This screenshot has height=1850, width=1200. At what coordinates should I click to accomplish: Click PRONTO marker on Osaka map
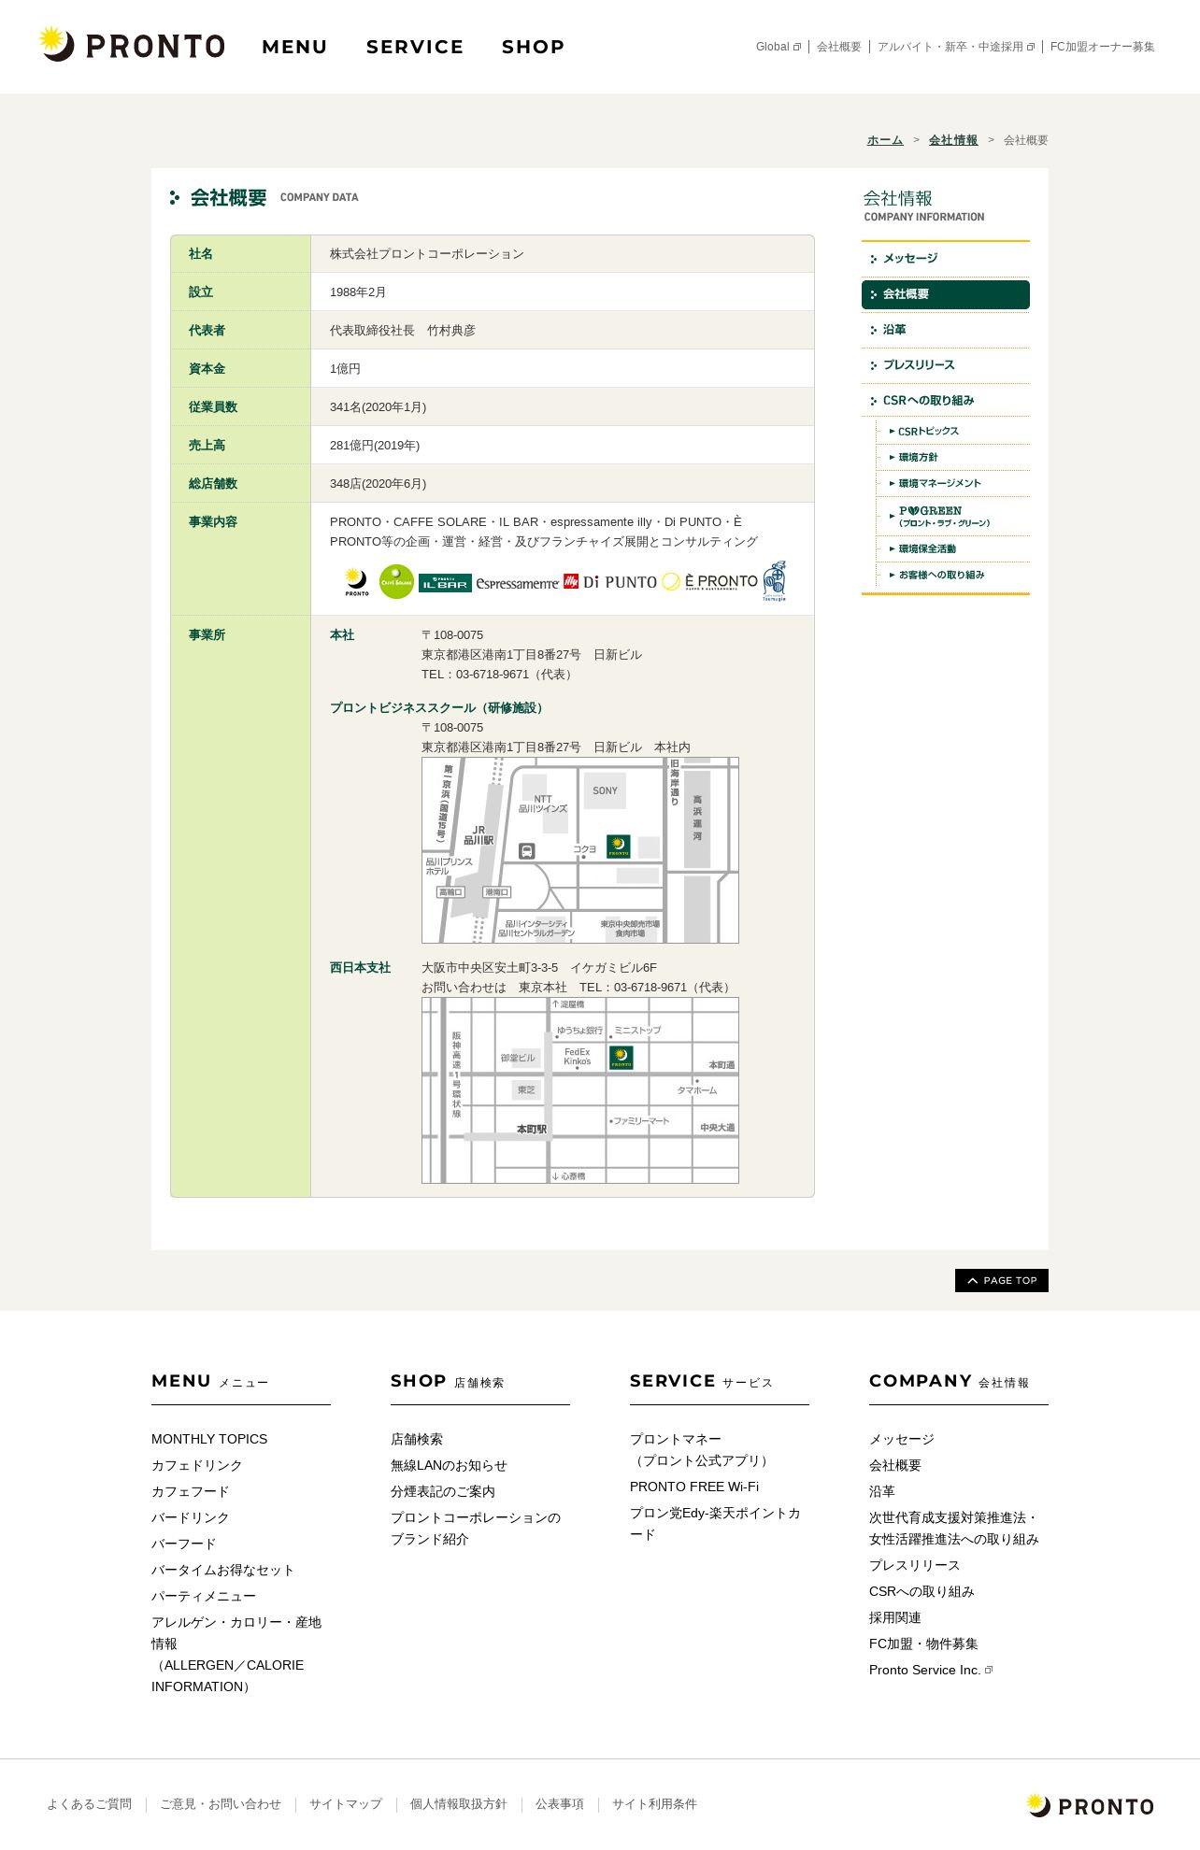[621, 1058]
